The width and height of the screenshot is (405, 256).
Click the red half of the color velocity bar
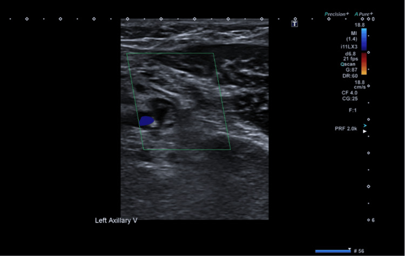364,64
